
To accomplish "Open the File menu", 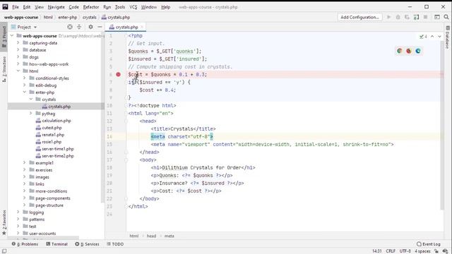I will click(16, 7).
